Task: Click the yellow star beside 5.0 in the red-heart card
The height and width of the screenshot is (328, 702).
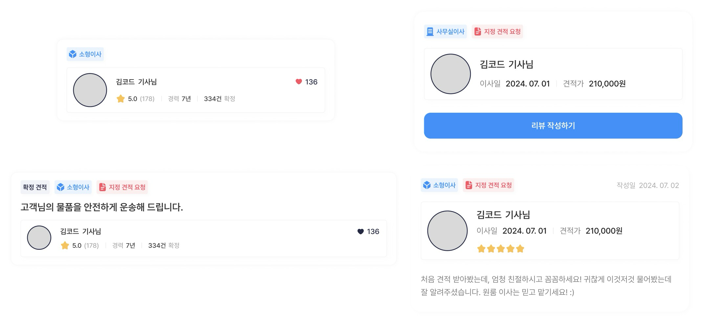Action: (x=121, y=99)
